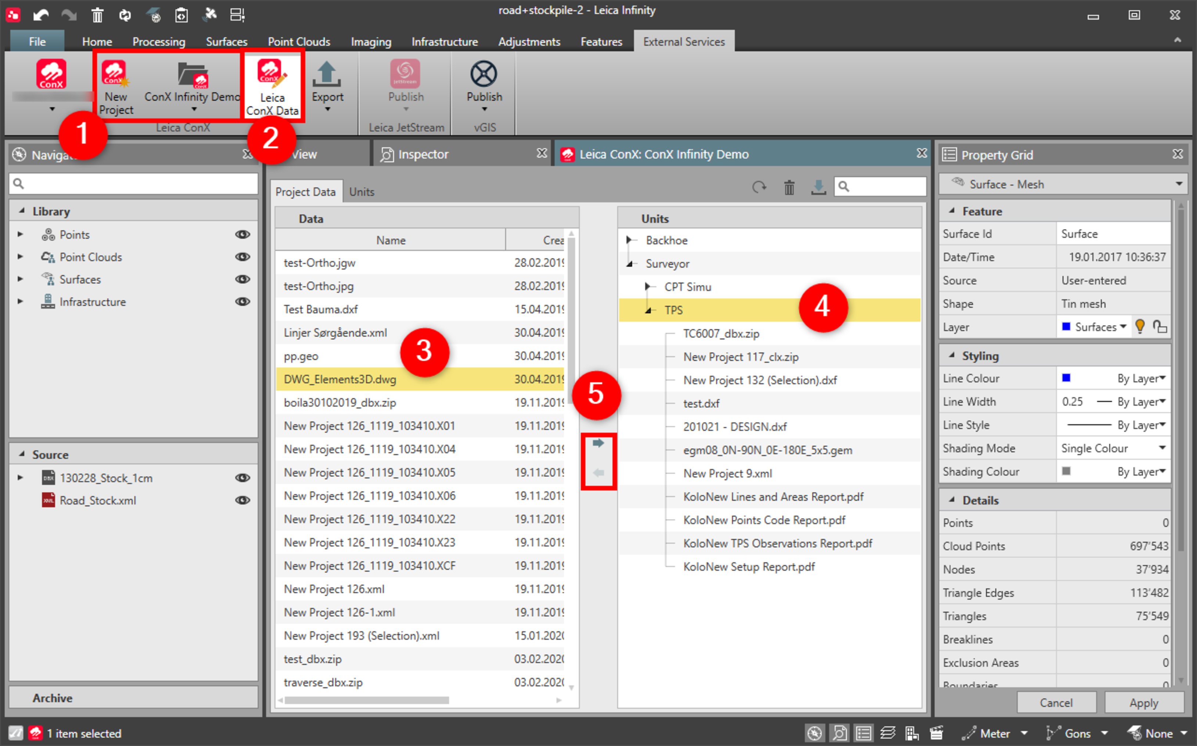
Task: Click the trash Delete icon in quick access bar
Action: [x=97, y=15]
